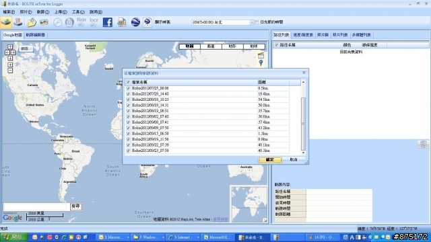
Task: Click the grayed save disk toolbar icon
Action: pyautogui.click(x=69, y=22)
